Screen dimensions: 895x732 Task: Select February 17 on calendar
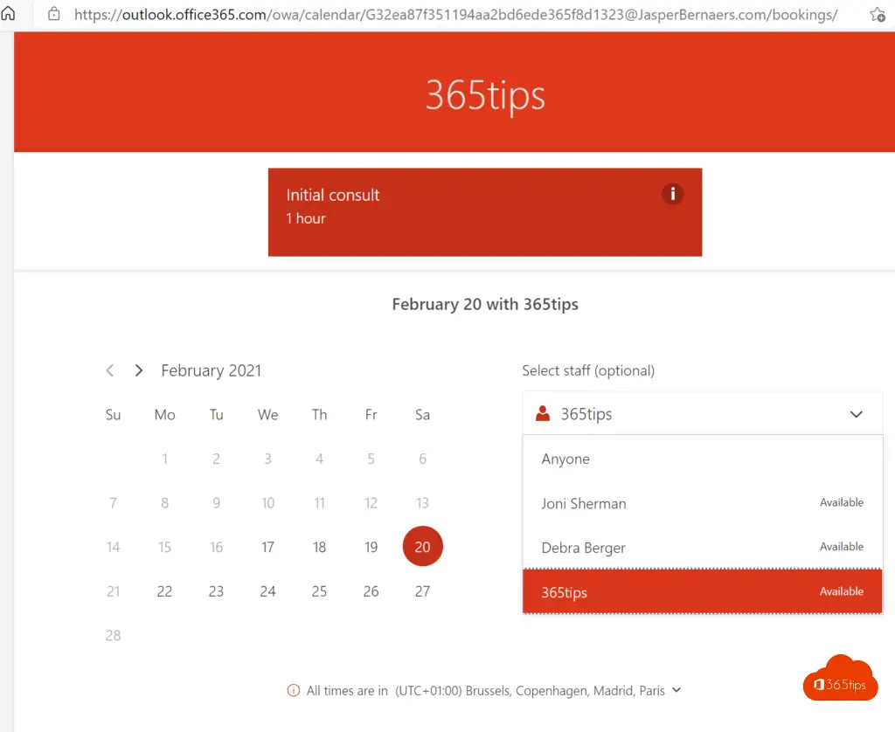(267, 547)
